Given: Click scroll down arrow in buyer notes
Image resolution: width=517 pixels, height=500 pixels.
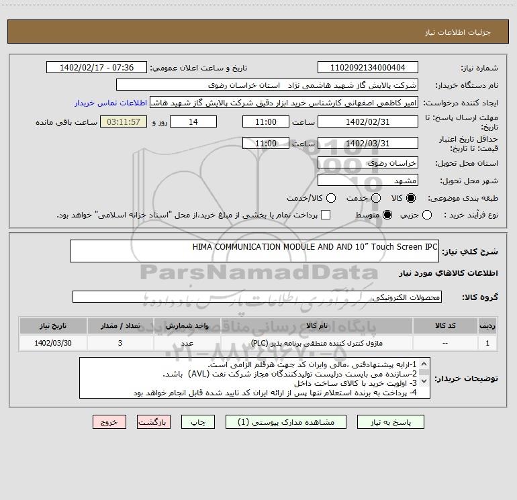Looking at the screenshot, I should (424, 381).
